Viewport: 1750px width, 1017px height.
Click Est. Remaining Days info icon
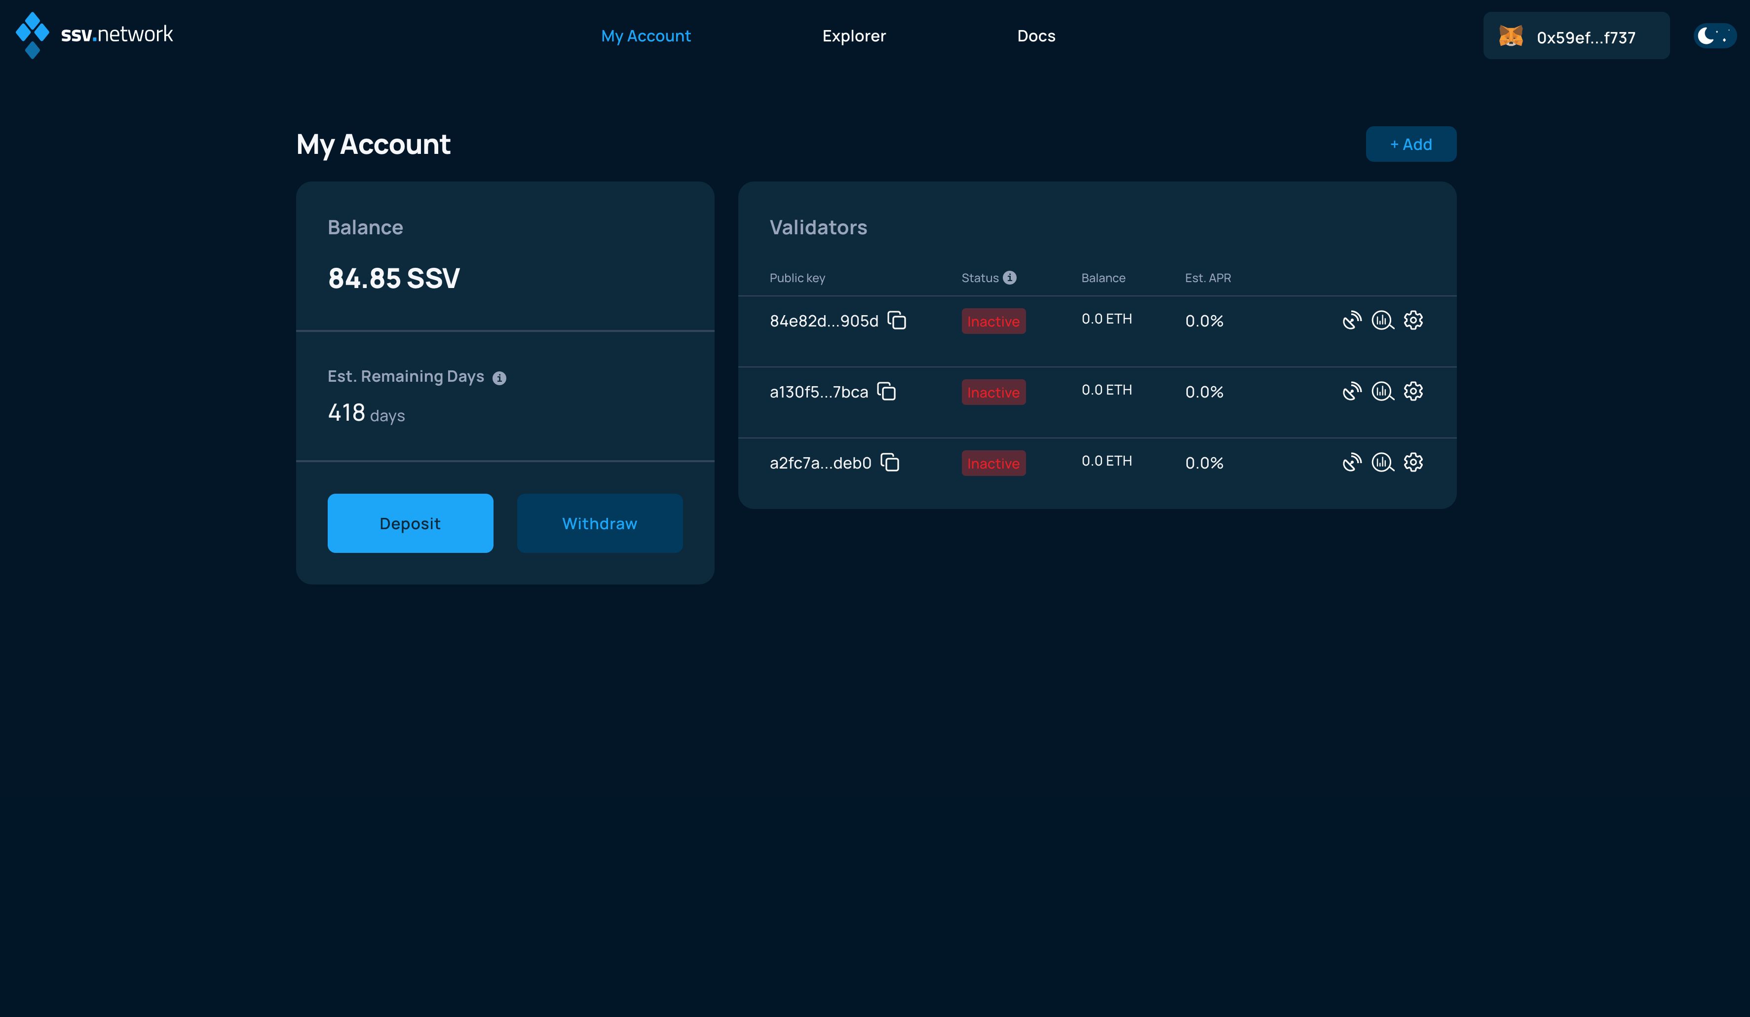pyautogui.click(x=499, y=378)
